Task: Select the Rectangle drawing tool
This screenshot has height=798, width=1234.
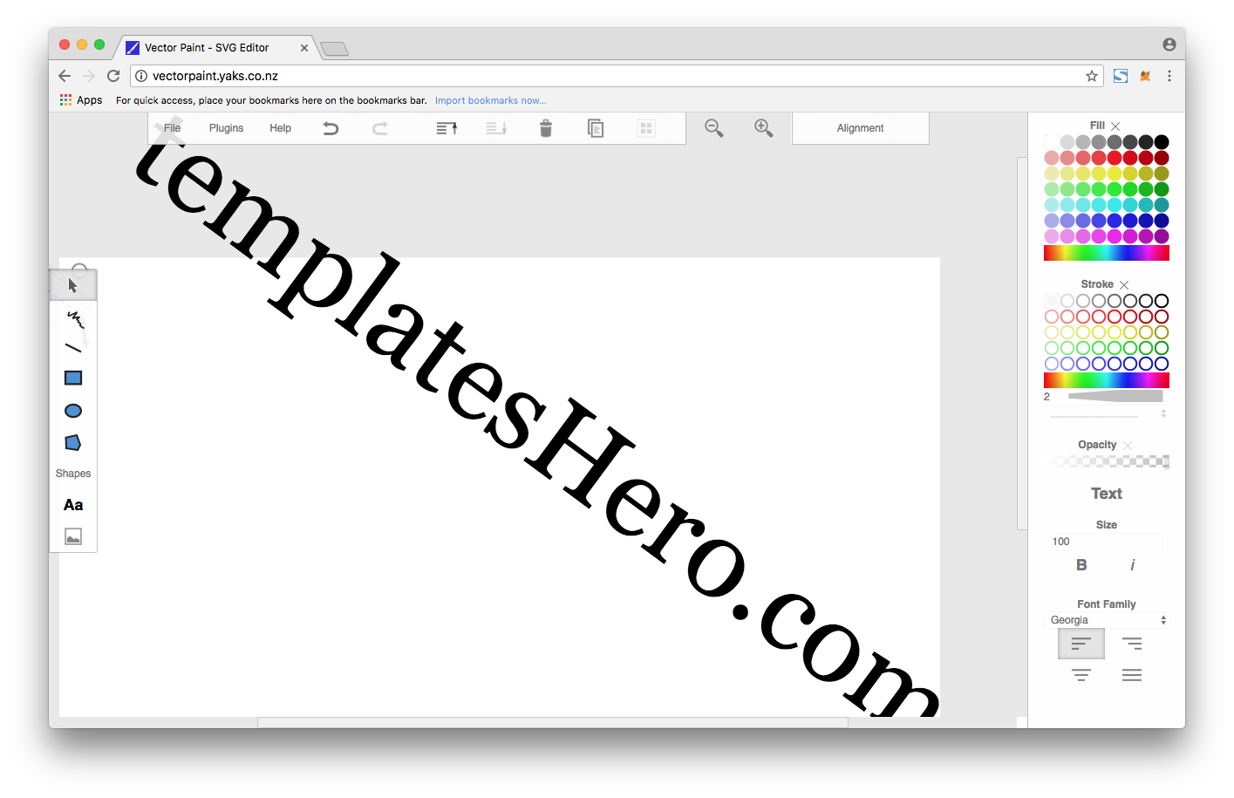Action: pos(73,378)
